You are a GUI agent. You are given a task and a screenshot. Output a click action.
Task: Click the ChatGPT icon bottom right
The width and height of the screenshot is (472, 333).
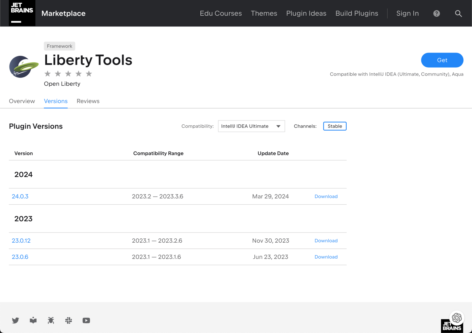click(457, 318)
